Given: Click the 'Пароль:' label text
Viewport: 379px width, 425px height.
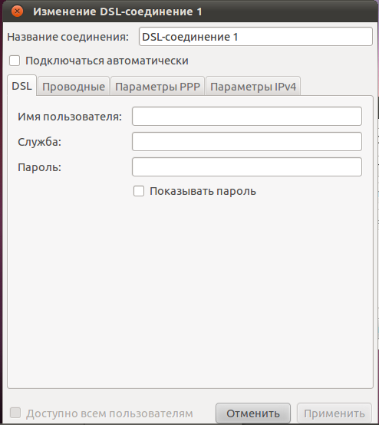Looking at the screenshot, I should tap(40, 167).
